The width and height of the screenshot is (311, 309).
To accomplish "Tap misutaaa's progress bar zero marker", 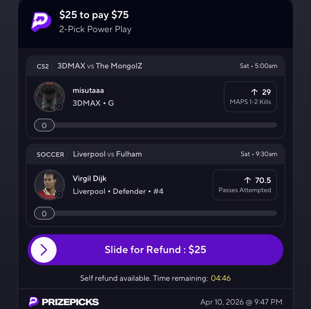I will point(44,125).
